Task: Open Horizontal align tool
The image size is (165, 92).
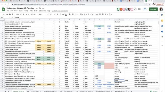Action: point(81,14)
